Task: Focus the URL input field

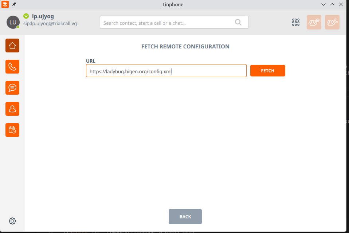Action: pyautogui.click(x=166, y=71)
